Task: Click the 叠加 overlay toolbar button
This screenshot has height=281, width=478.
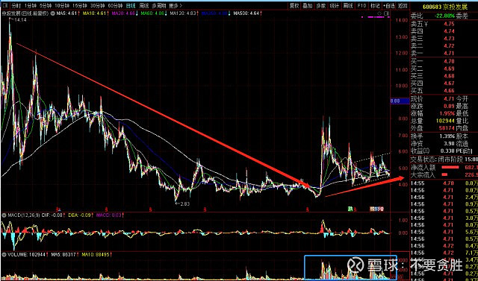Action: 307,6
